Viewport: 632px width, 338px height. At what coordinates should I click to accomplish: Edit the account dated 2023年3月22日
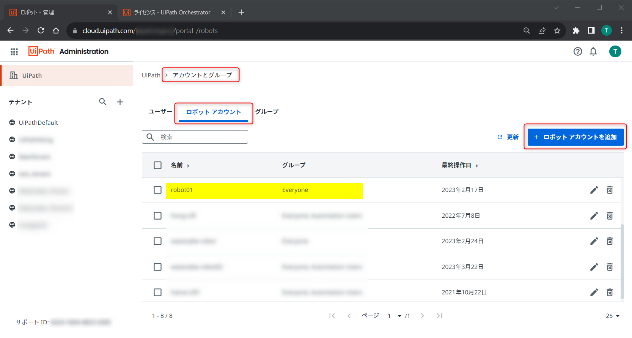[594, 267]
